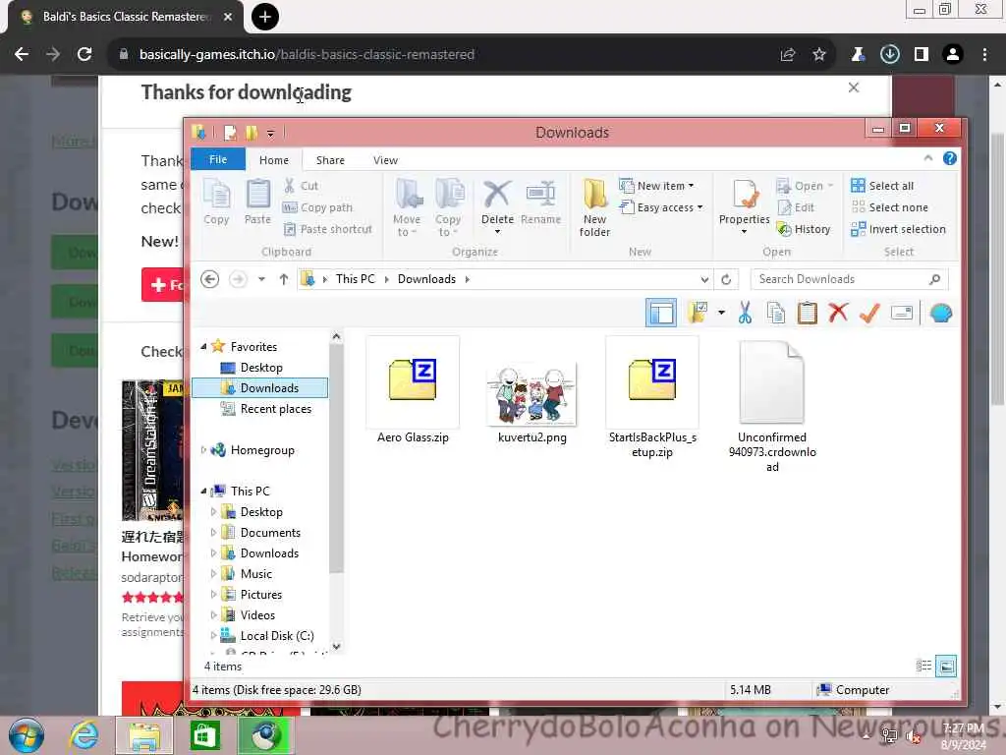1006x755 pixels.
Task: Click the folder options icon in the classic toolbar
Action: [698, 314]
